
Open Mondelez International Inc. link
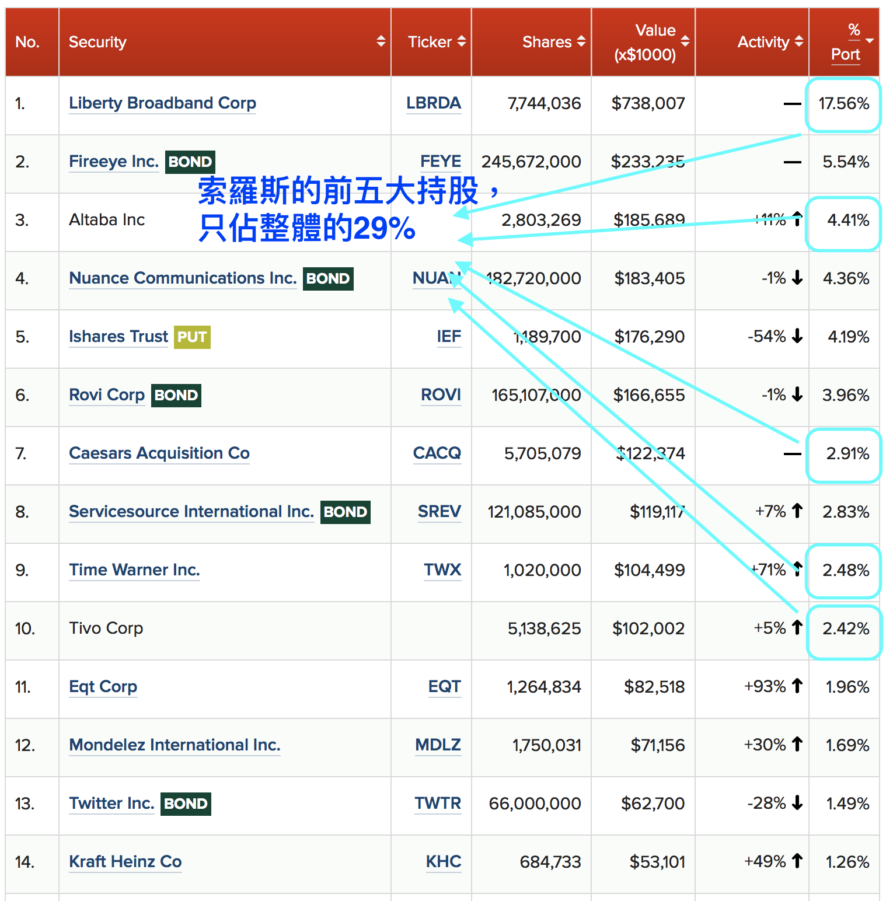tap(175, 745)
